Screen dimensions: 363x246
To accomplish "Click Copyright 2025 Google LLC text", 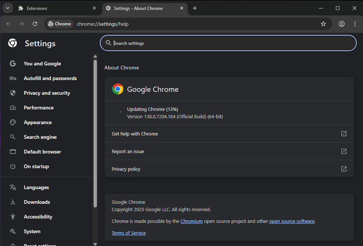I will pyautogui.click(x=161, y=209).
